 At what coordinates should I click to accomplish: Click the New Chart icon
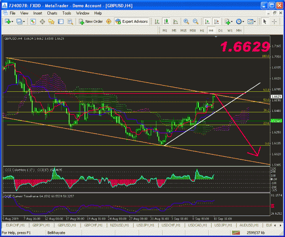pos(7,21)
